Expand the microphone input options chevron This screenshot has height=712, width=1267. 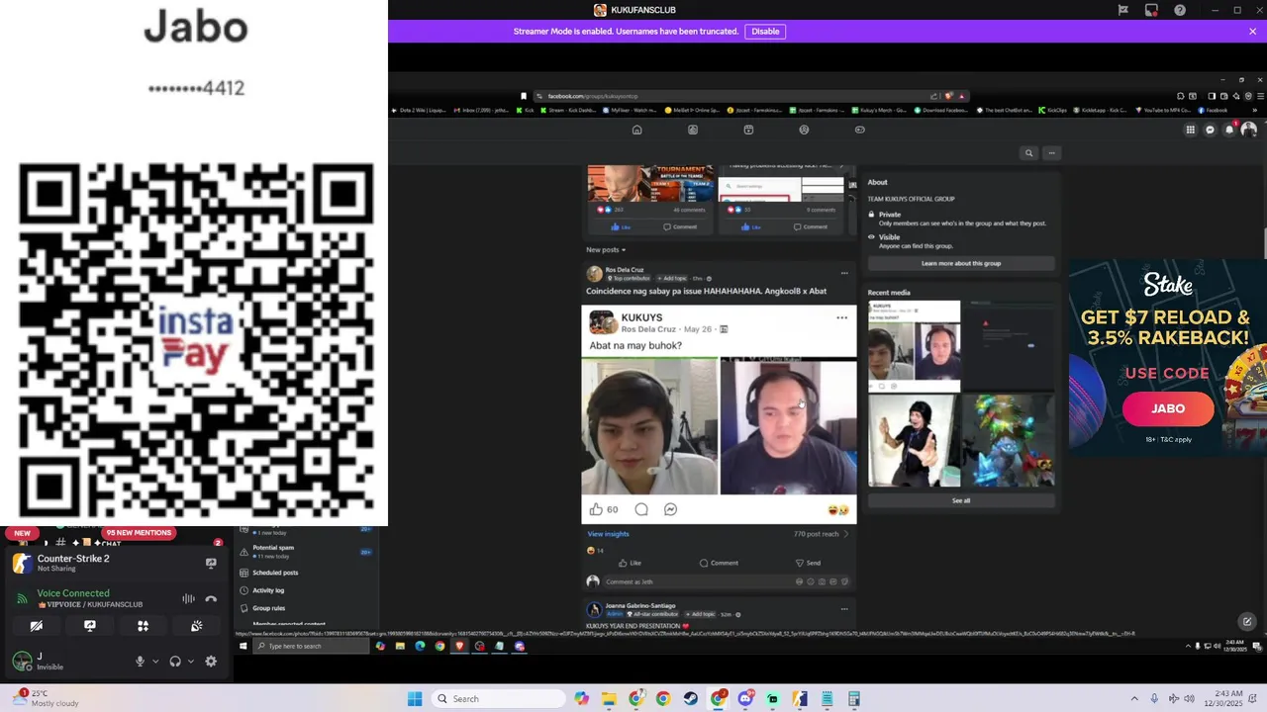pyautogui.click(x=155, y=662)
